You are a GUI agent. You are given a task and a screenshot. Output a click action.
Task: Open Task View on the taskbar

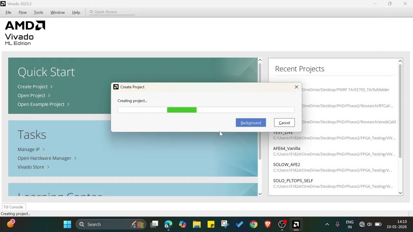click(155, 224)
